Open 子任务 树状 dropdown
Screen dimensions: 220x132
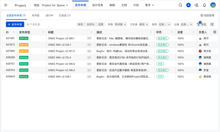(144, 24)
